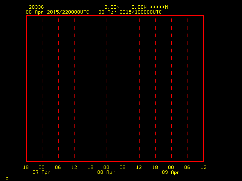Screen dimensions: 242x181
Task: Pick the 12 hour label on 08 Apr
Action: [x=139, y=167]
